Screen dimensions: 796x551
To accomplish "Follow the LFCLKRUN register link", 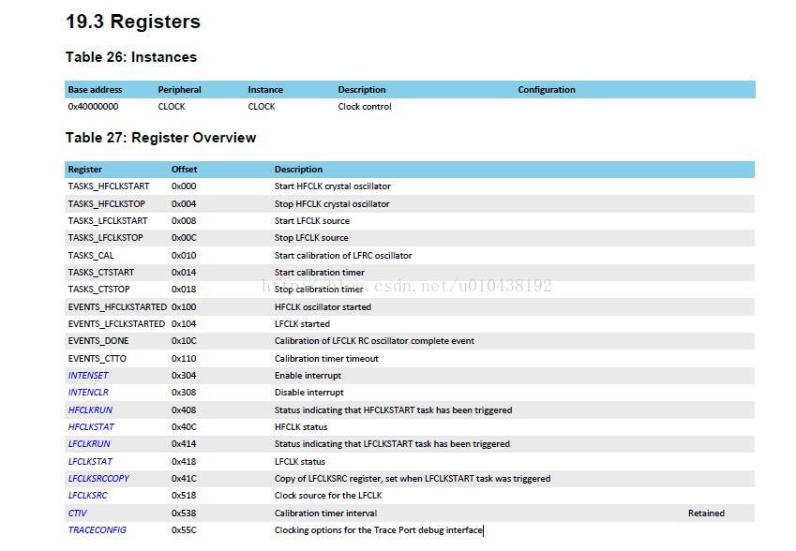I will point(89,444).
